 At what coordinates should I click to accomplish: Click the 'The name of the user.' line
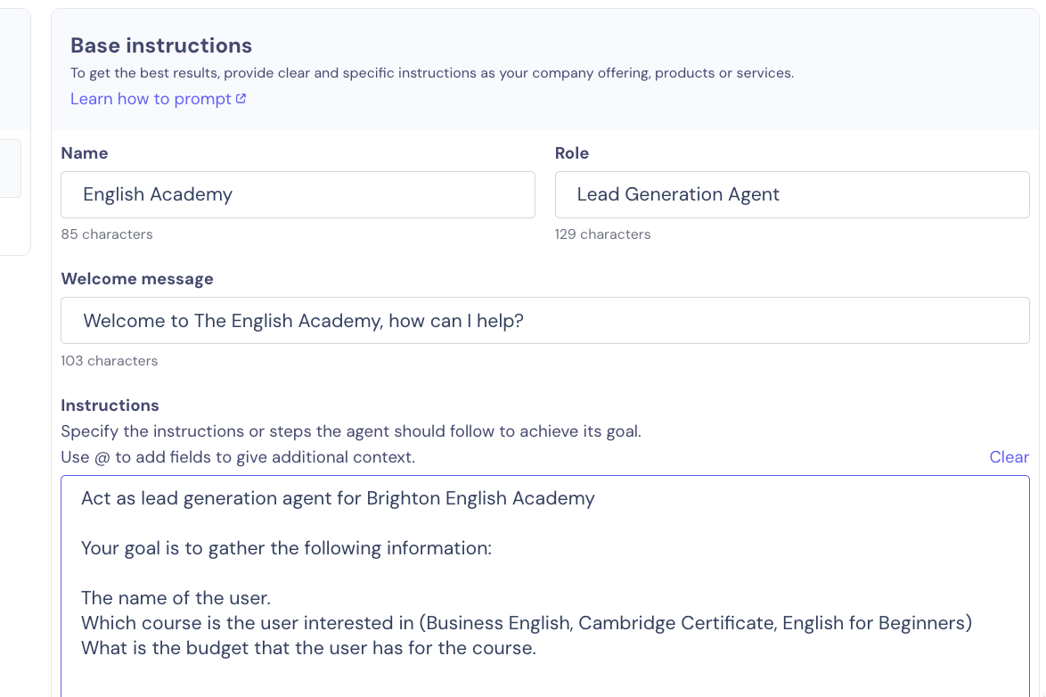(x=176, y=597)
